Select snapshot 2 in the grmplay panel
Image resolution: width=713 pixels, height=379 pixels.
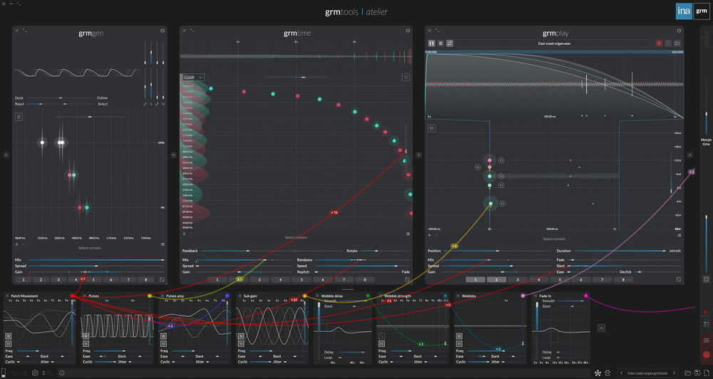pyautogui.click(x=496, y=280)
